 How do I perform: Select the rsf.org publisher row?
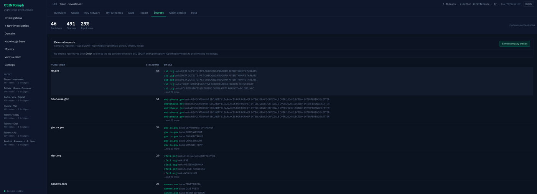point(292,81)
